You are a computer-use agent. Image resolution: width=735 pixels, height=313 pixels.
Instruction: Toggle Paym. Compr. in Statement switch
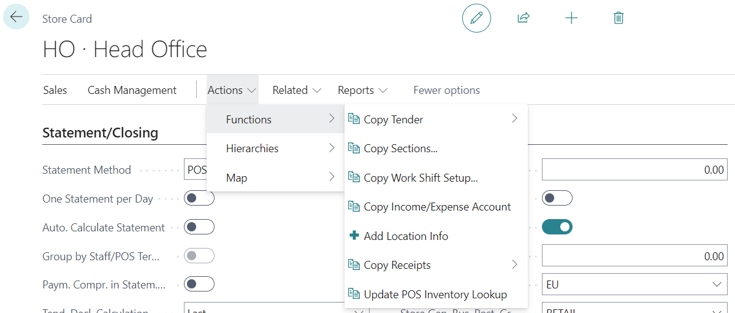[x=199, y=284]
